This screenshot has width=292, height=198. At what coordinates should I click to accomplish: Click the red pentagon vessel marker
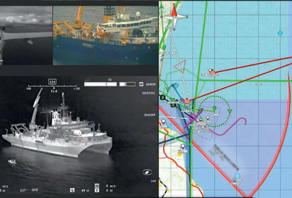point(187,101)
